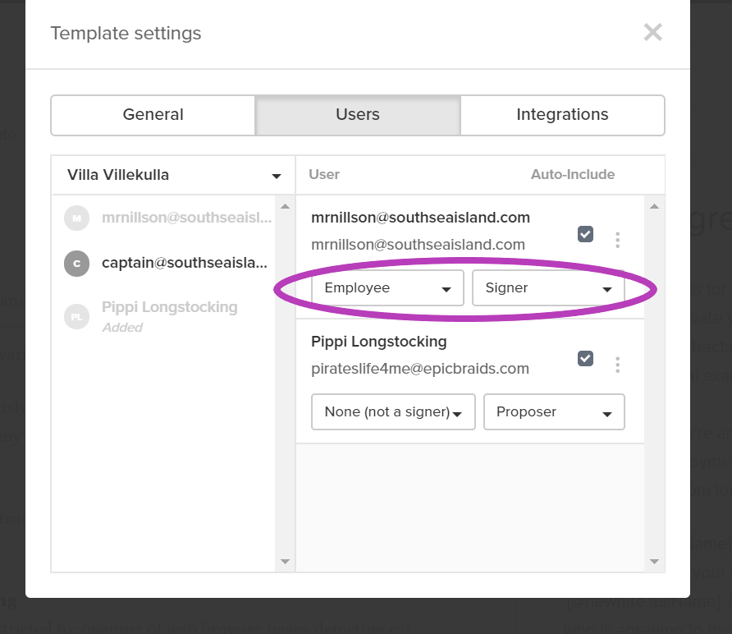
Task: Toggle Auto-Include checkbox for mrnillson
Action: [x=585, y=234]
